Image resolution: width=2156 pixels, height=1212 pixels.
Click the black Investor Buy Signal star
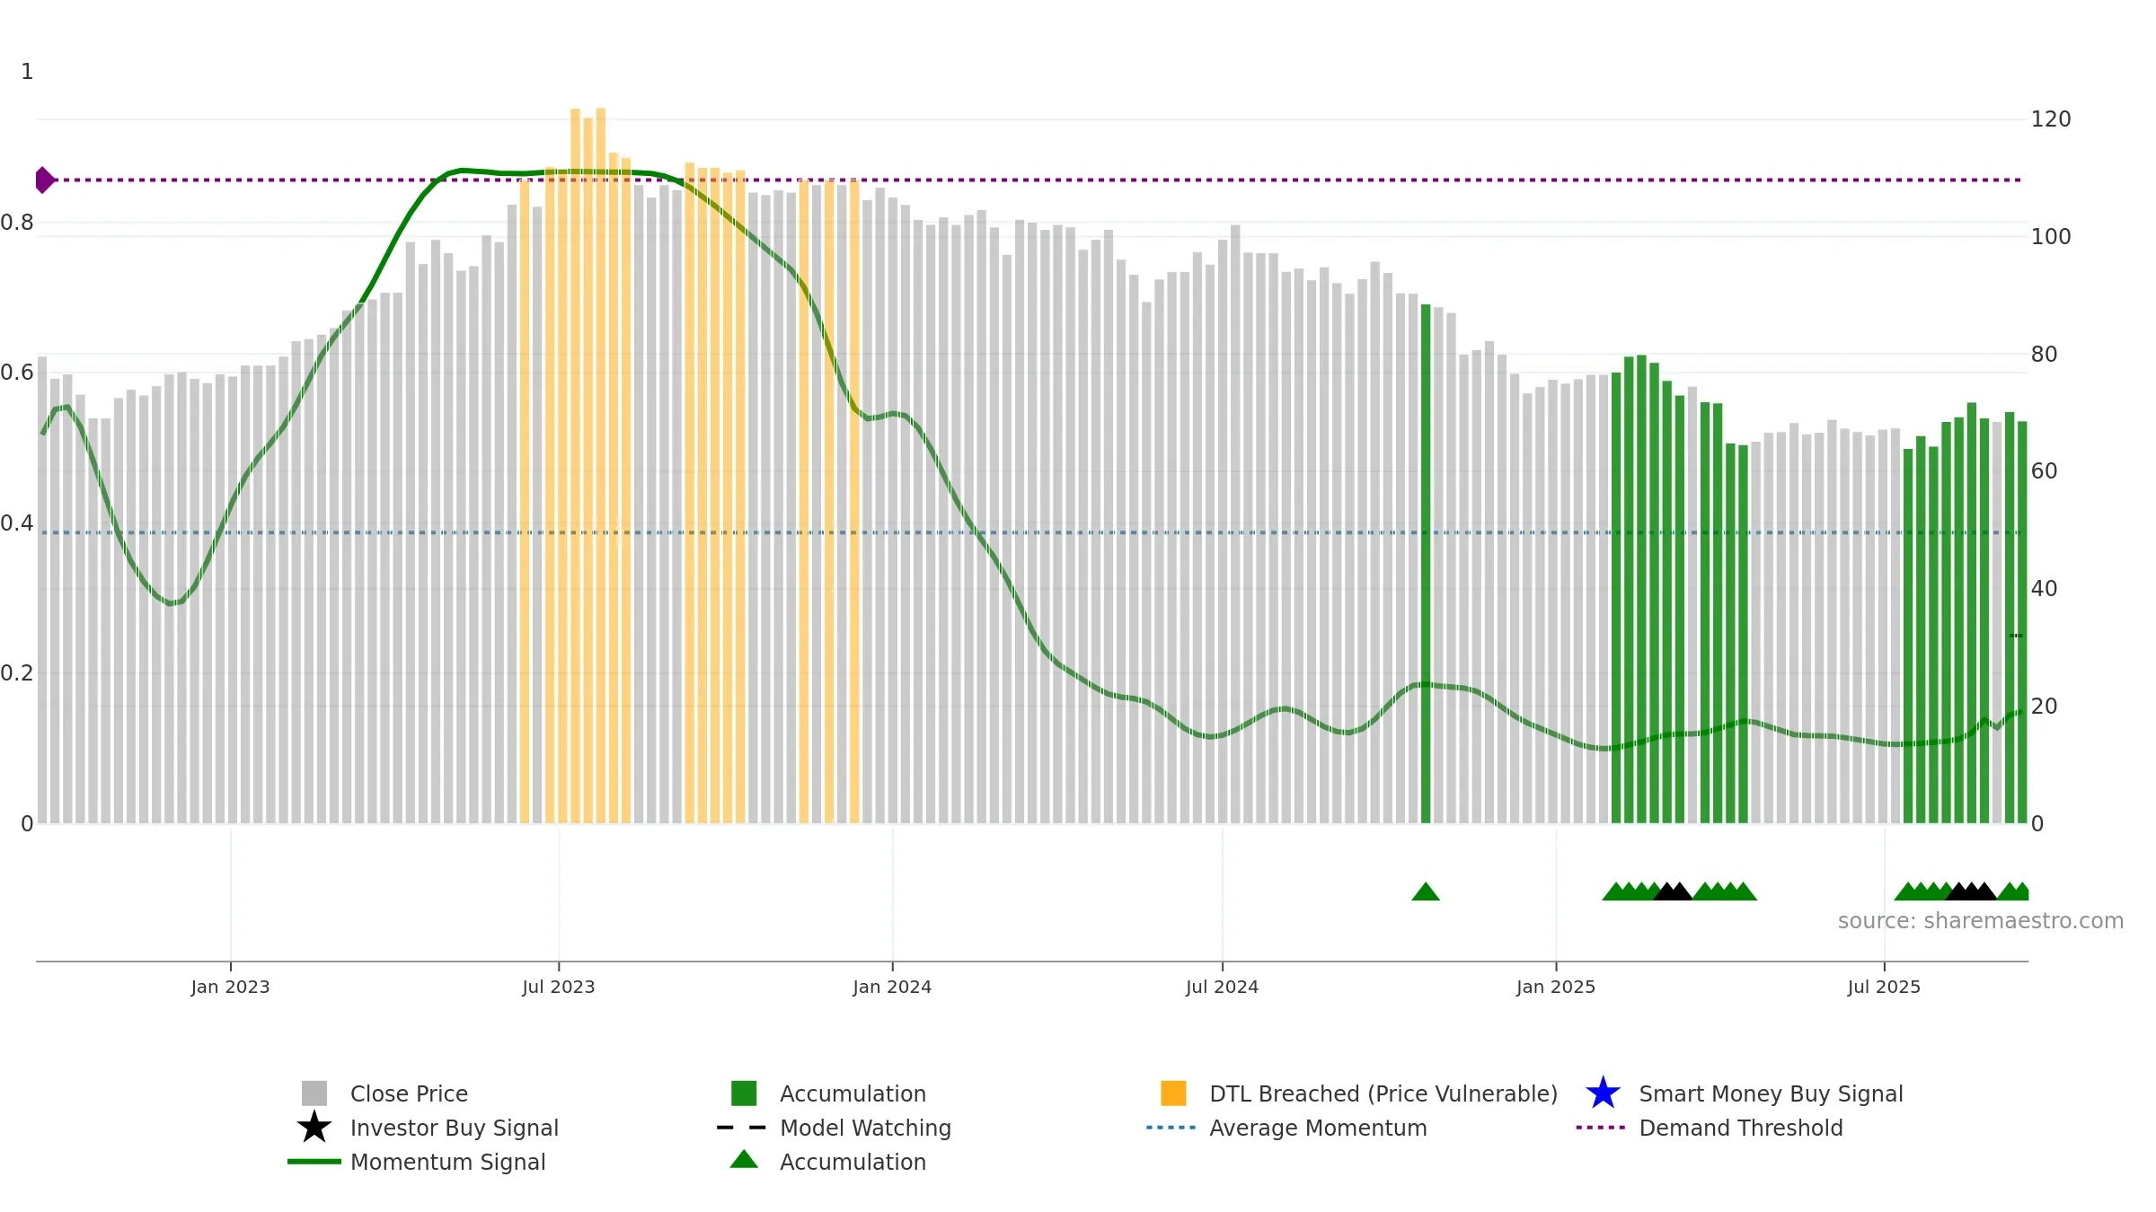coord(314,1128)
